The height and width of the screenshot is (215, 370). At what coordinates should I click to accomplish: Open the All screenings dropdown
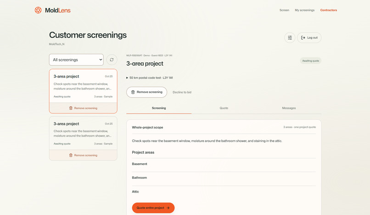click(76, 60)
